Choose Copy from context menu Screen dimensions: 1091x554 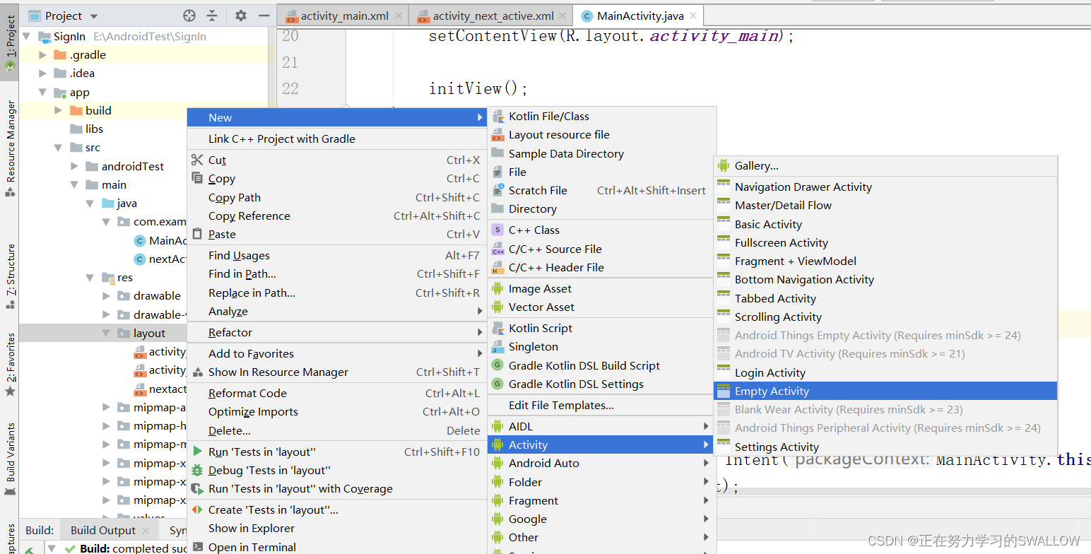pyautogui.click(x=336, y=179)
